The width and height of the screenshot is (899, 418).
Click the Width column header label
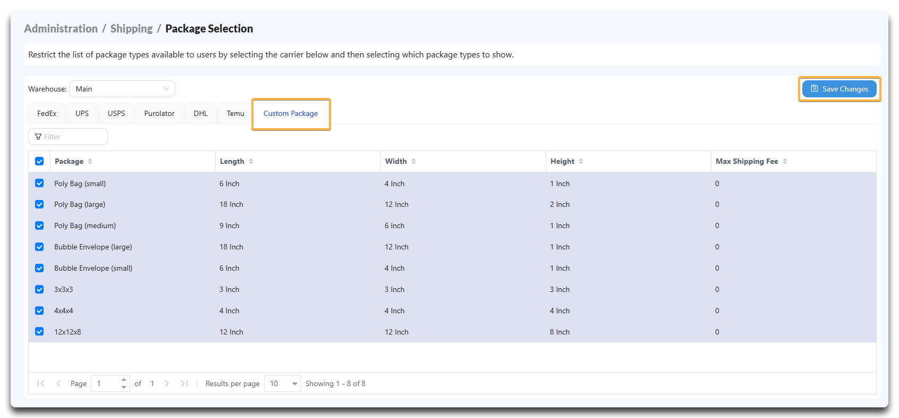(396, 161)
